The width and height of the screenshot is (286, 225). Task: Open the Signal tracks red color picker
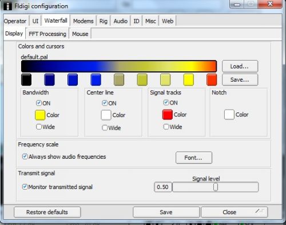coord(168,115)
